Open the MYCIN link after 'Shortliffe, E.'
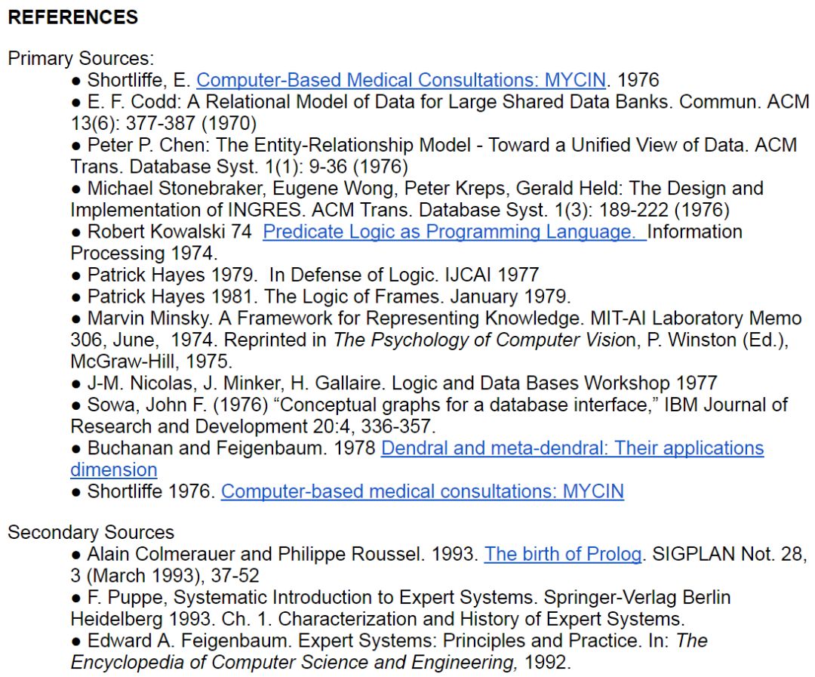 click(x=401, y=80)
